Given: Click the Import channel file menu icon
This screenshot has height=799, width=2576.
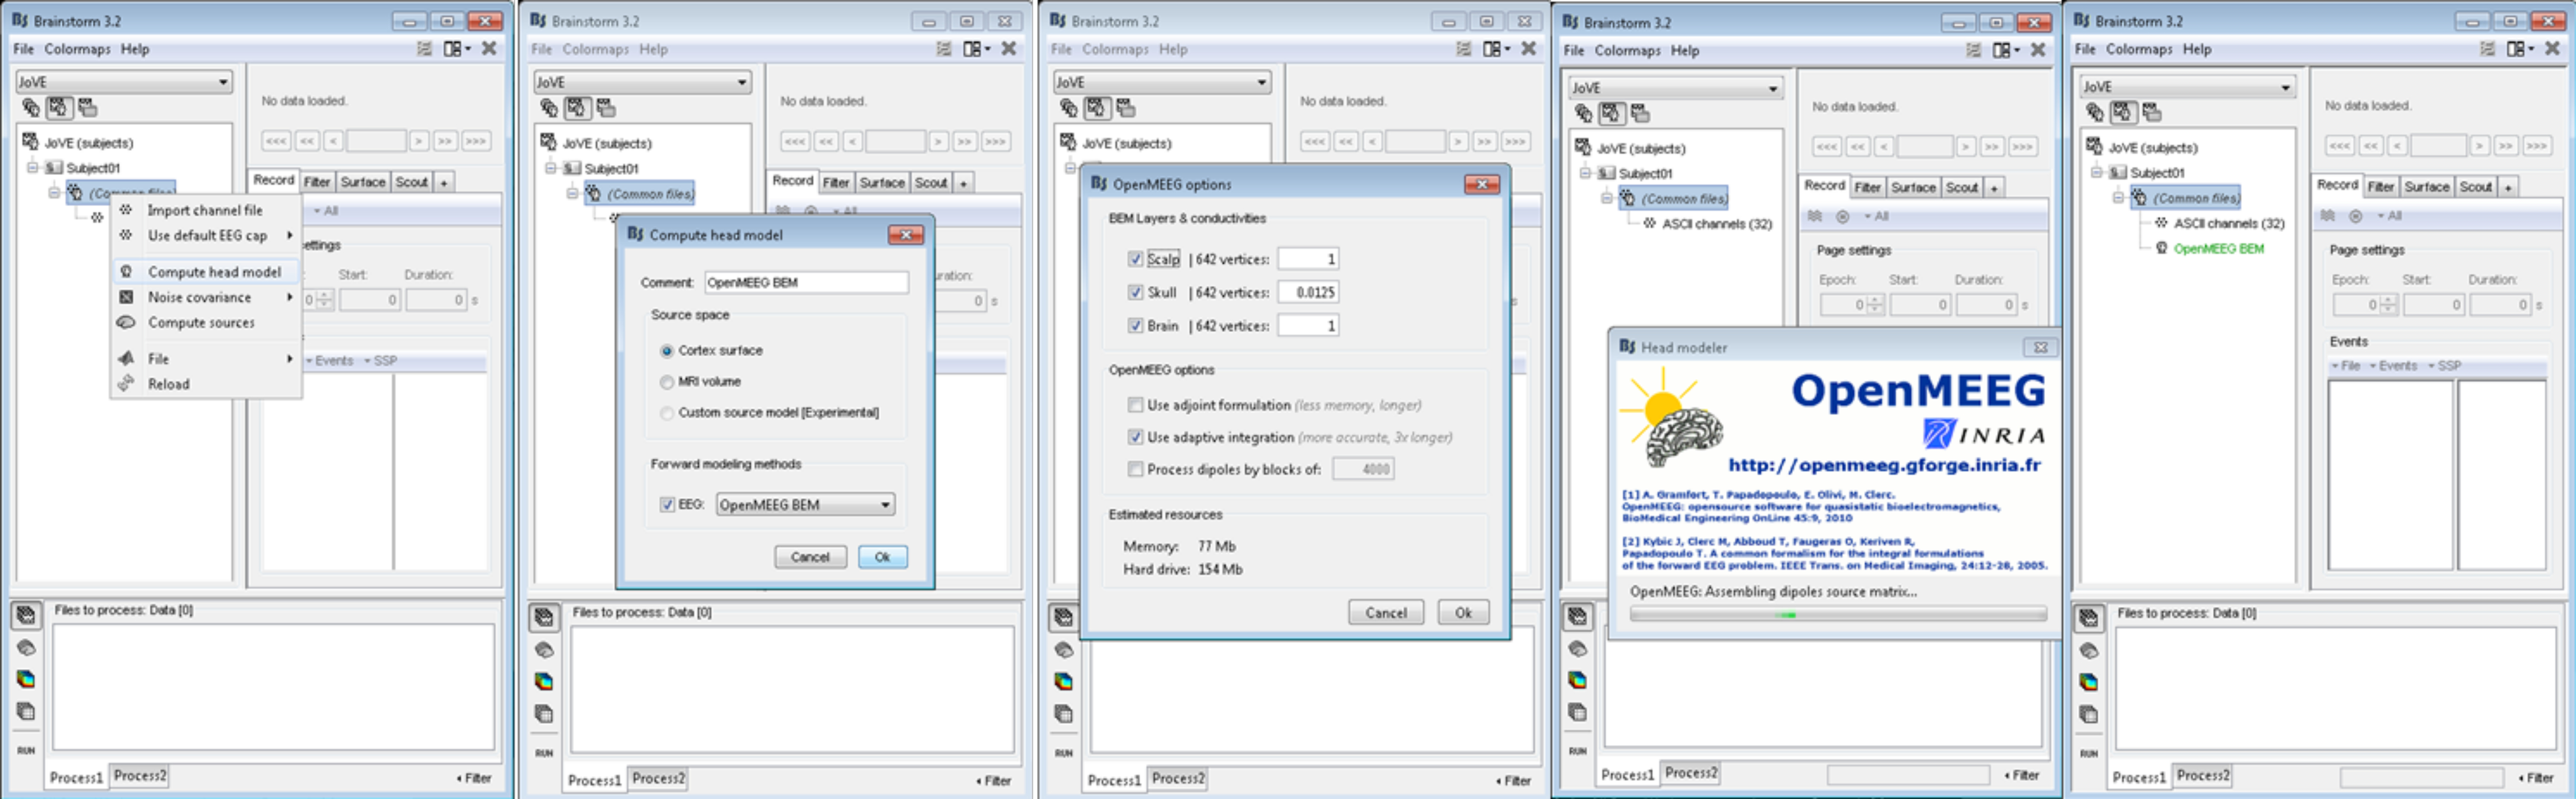Looking at the screenshot, I should tap(126, 210).
